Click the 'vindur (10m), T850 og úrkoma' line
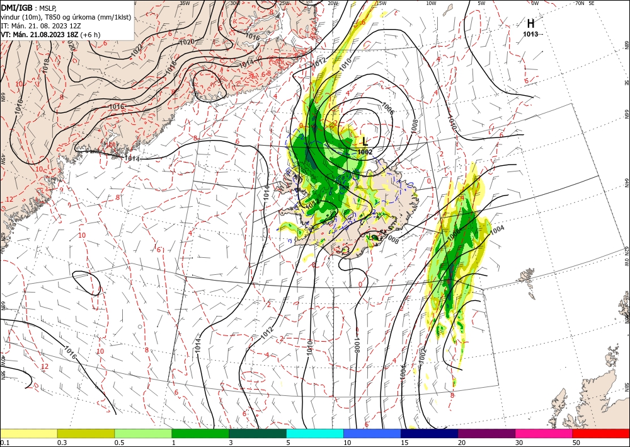This screenshot has width=630, height=447. [66, 16]
